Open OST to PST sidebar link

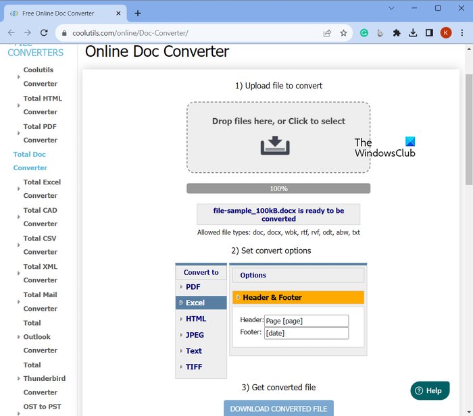pos(42,407)
